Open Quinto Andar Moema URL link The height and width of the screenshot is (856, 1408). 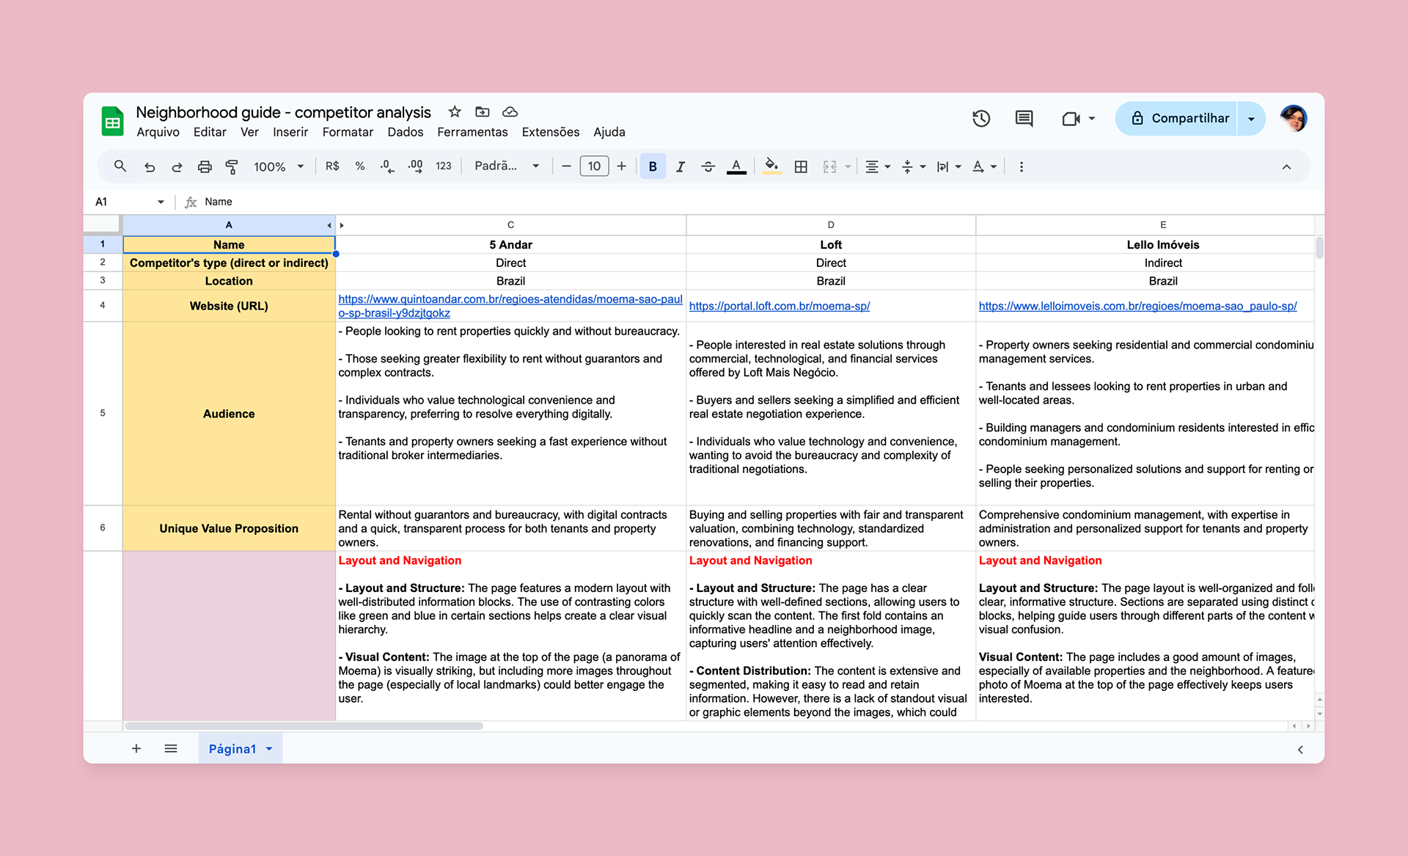510,306
